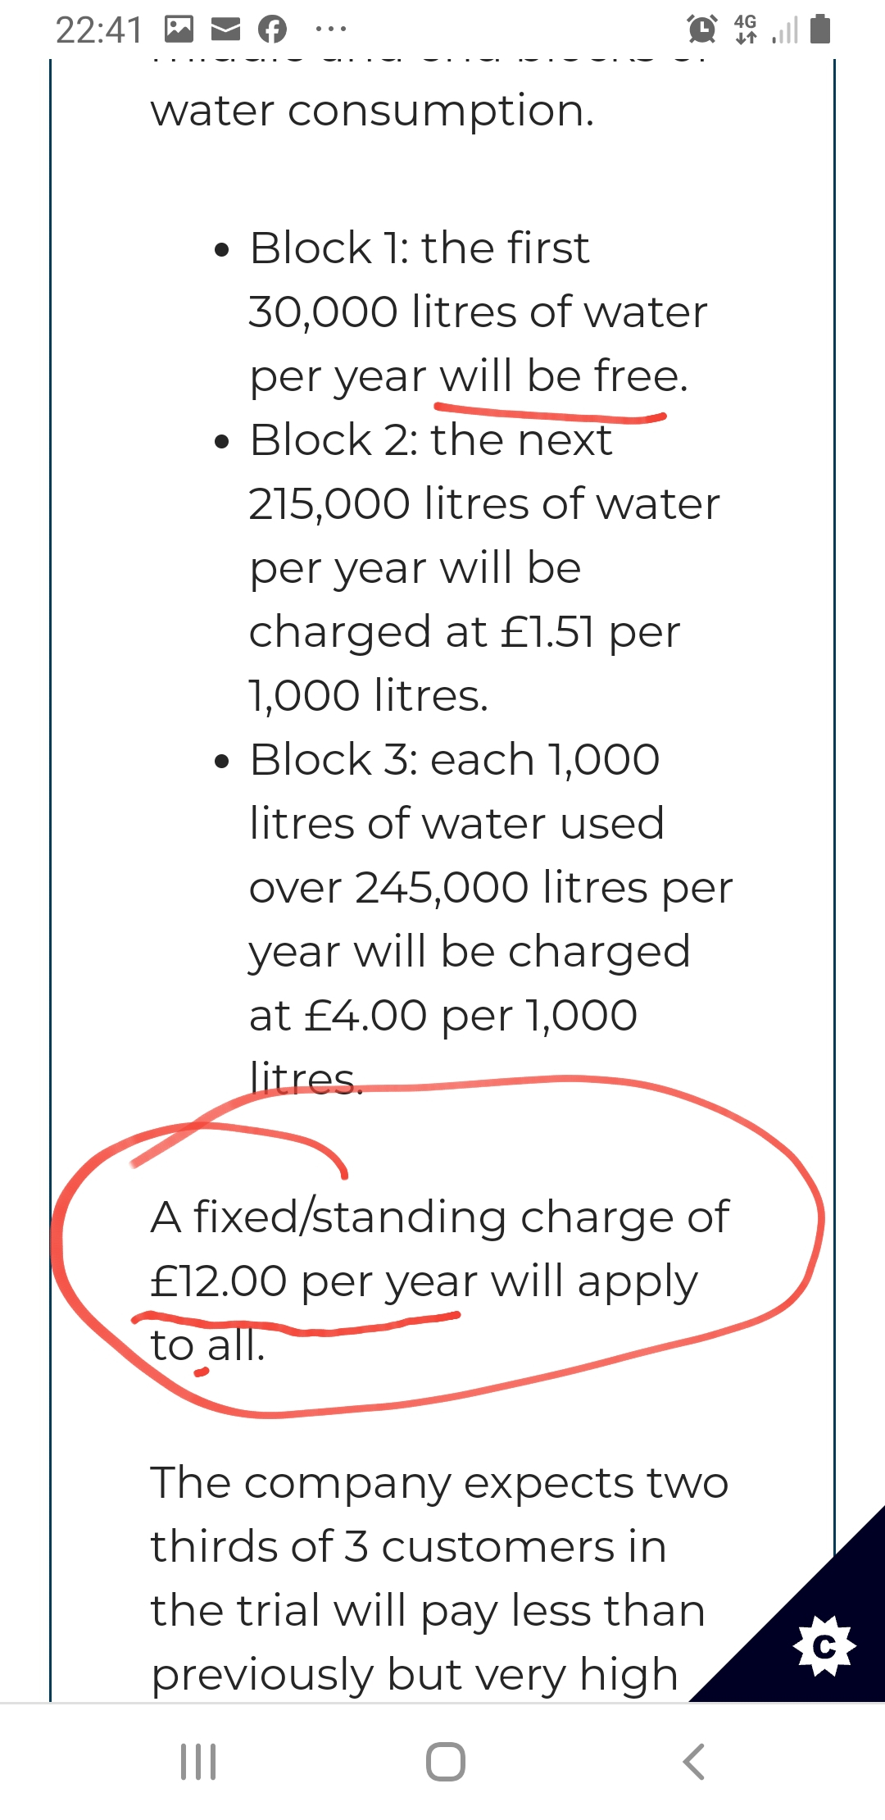Tap the gallery image notification icon
Screen dimensions: 885x1820
pos(179,30)
